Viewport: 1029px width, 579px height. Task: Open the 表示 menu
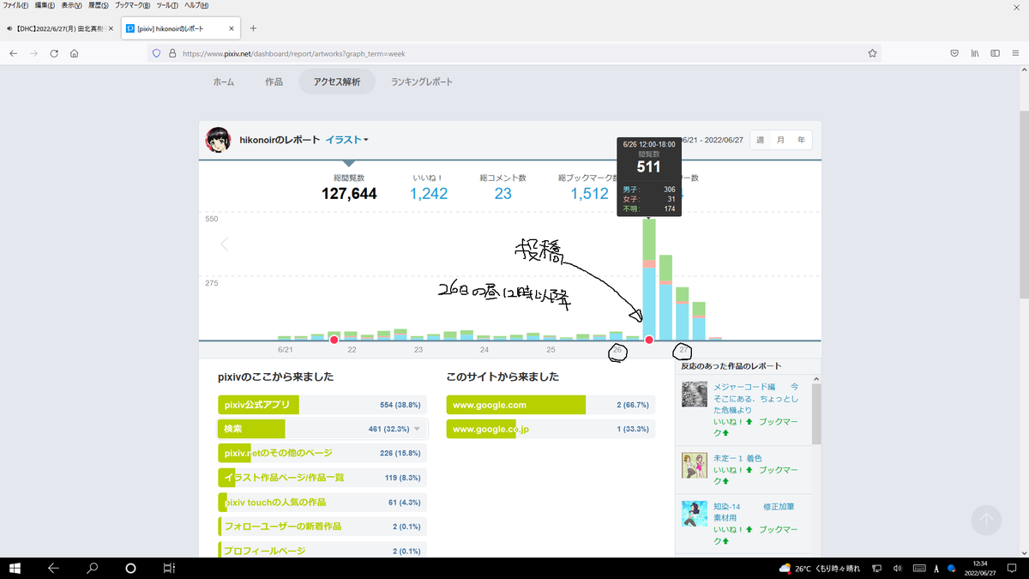71,5
